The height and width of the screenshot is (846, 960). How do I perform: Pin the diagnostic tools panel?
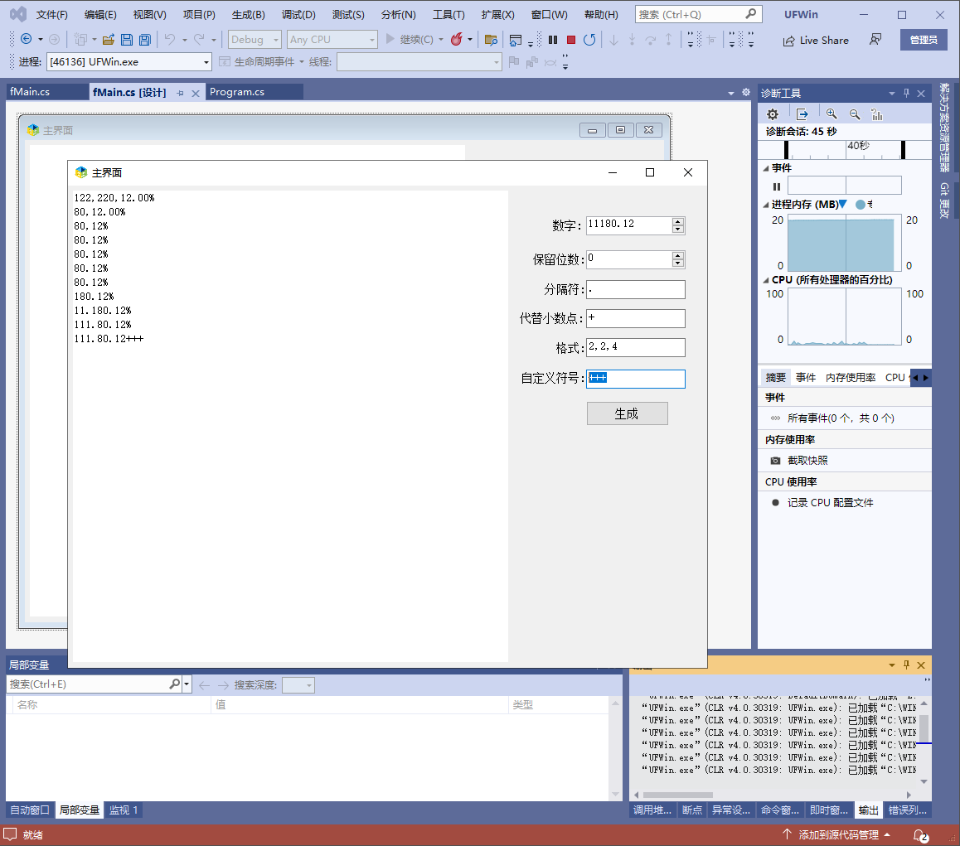point(907,93)
